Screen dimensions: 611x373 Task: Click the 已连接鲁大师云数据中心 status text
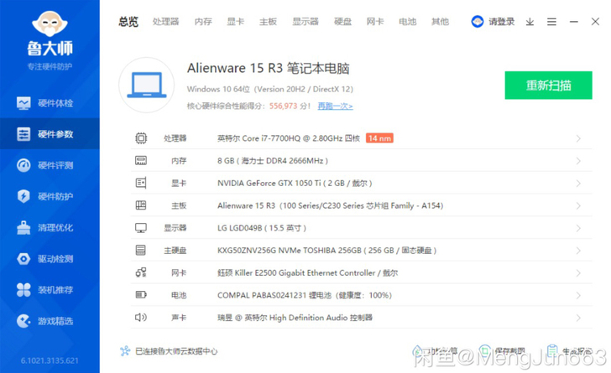coord(176,351)
